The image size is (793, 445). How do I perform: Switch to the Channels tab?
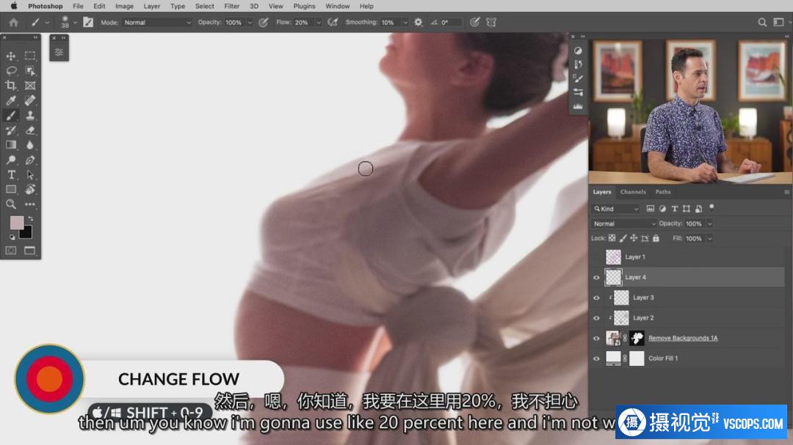[x=633, y=192]
